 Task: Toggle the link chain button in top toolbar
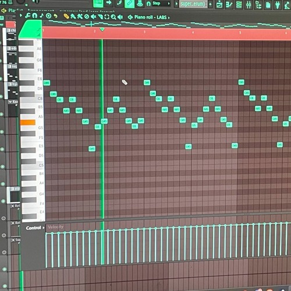pos(130,3)
